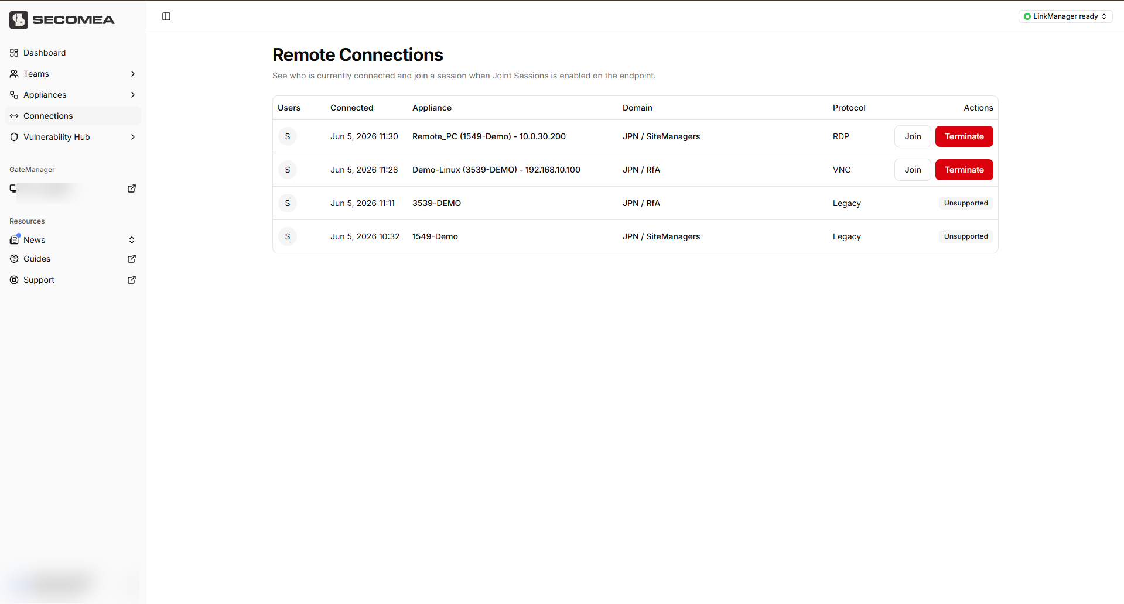
Task: Open the Dashboard menu item
Action: click(73, 53)
